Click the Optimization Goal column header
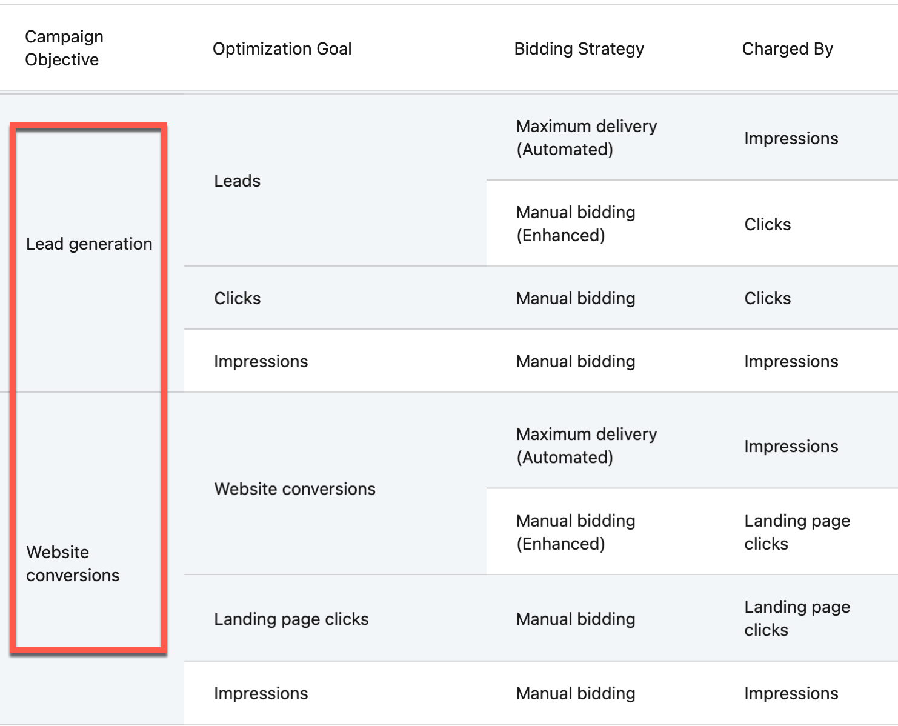898x726 pixels. 282,48
